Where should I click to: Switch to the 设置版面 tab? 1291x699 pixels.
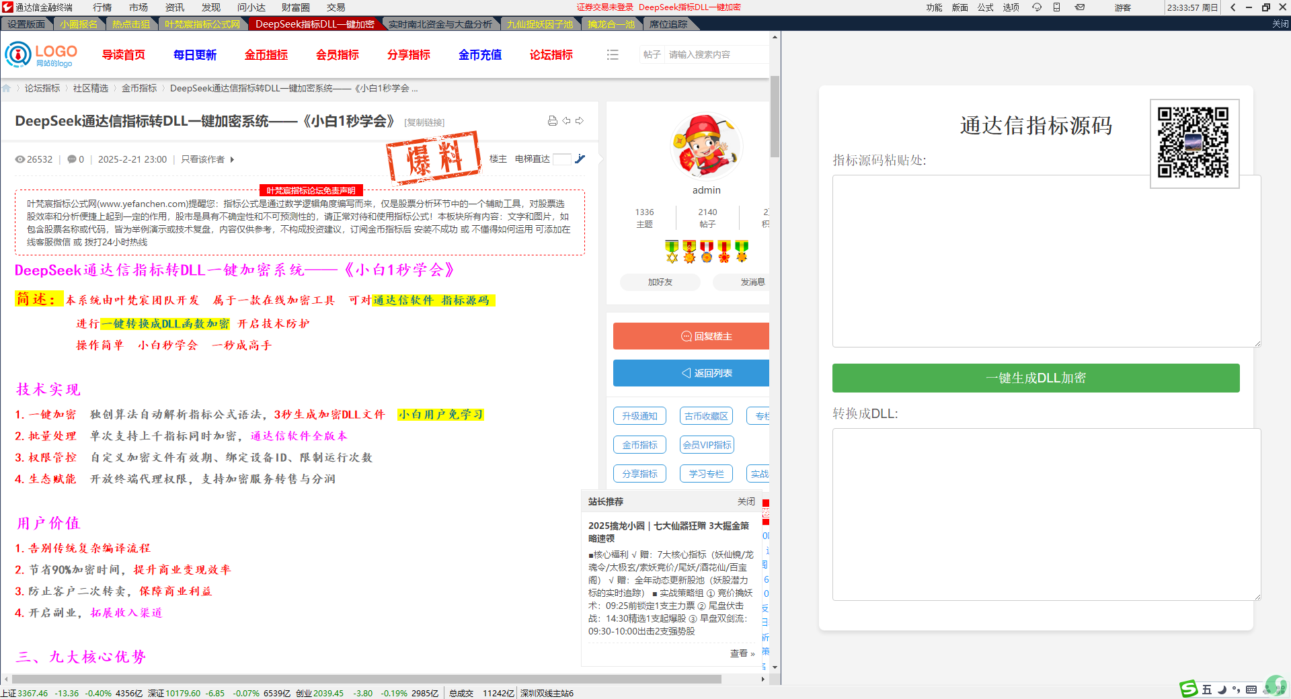[26, 24]
